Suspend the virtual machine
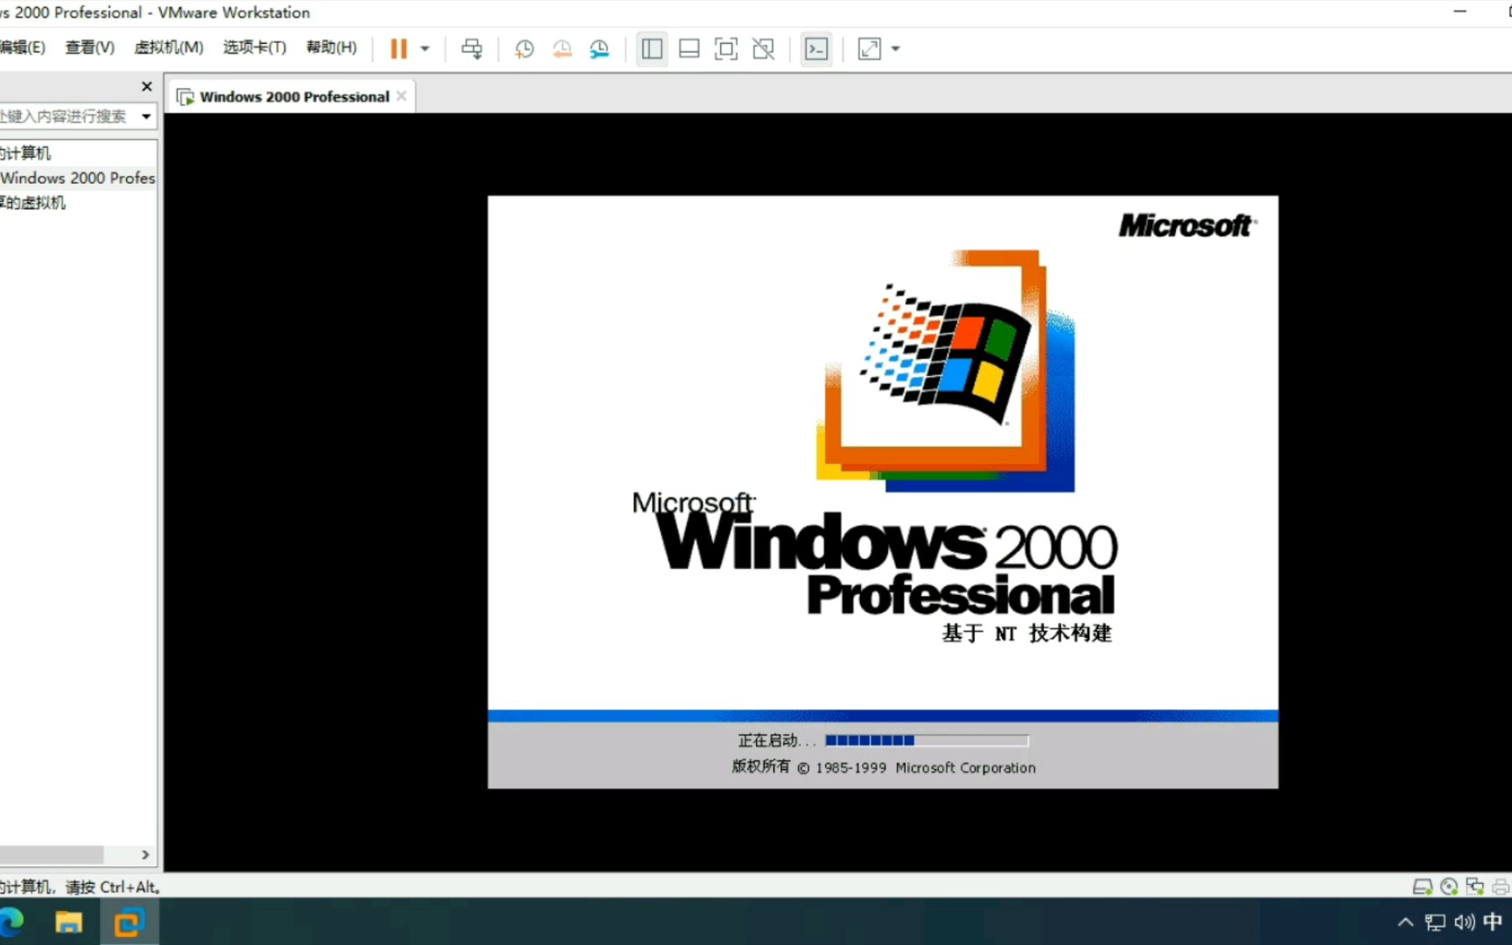The image size is (1512, 945). 398,48
